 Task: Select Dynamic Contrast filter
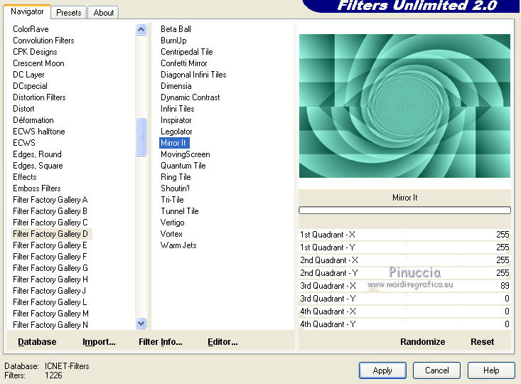[x=190, y=97]
